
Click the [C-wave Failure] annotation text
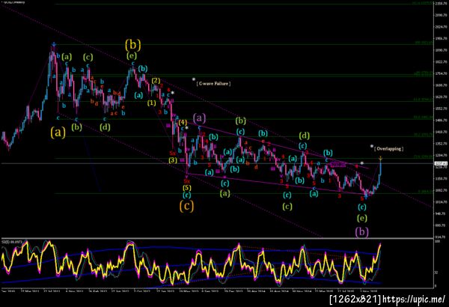tap(213, 83)
